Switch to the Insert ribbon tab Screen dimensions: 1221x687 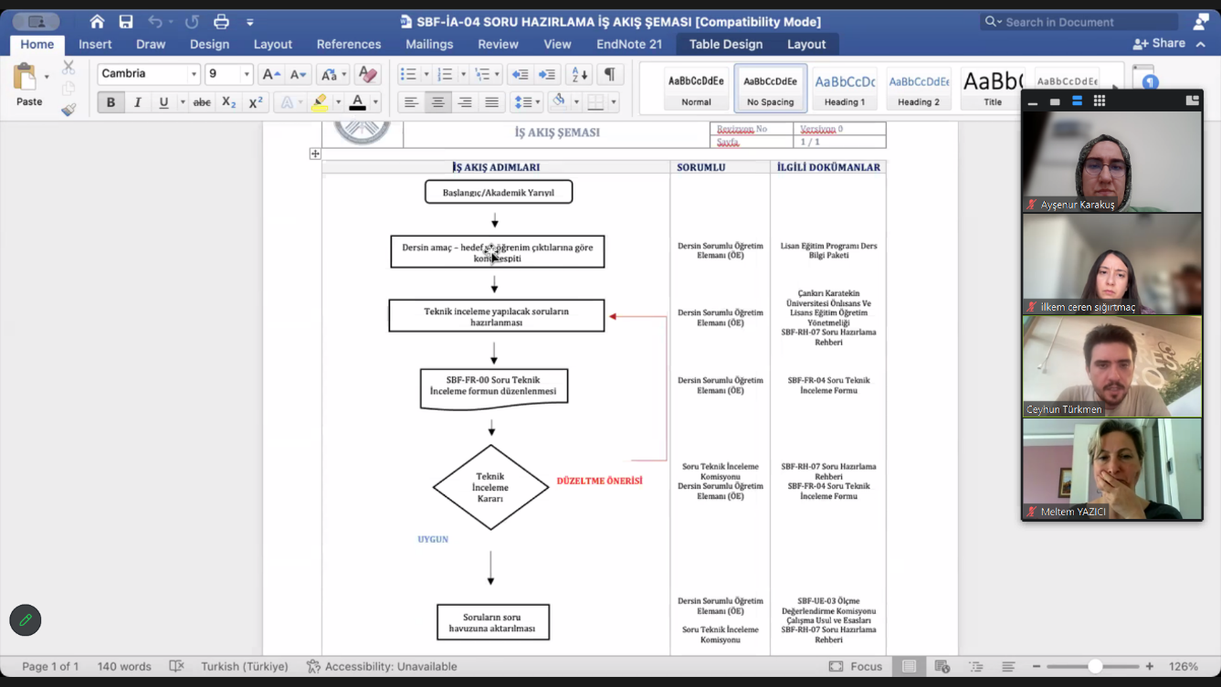95,44
